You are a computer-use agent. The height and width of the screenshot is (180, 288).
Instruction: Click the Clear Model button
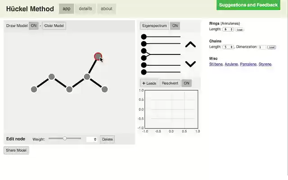(x=54, y=26)
